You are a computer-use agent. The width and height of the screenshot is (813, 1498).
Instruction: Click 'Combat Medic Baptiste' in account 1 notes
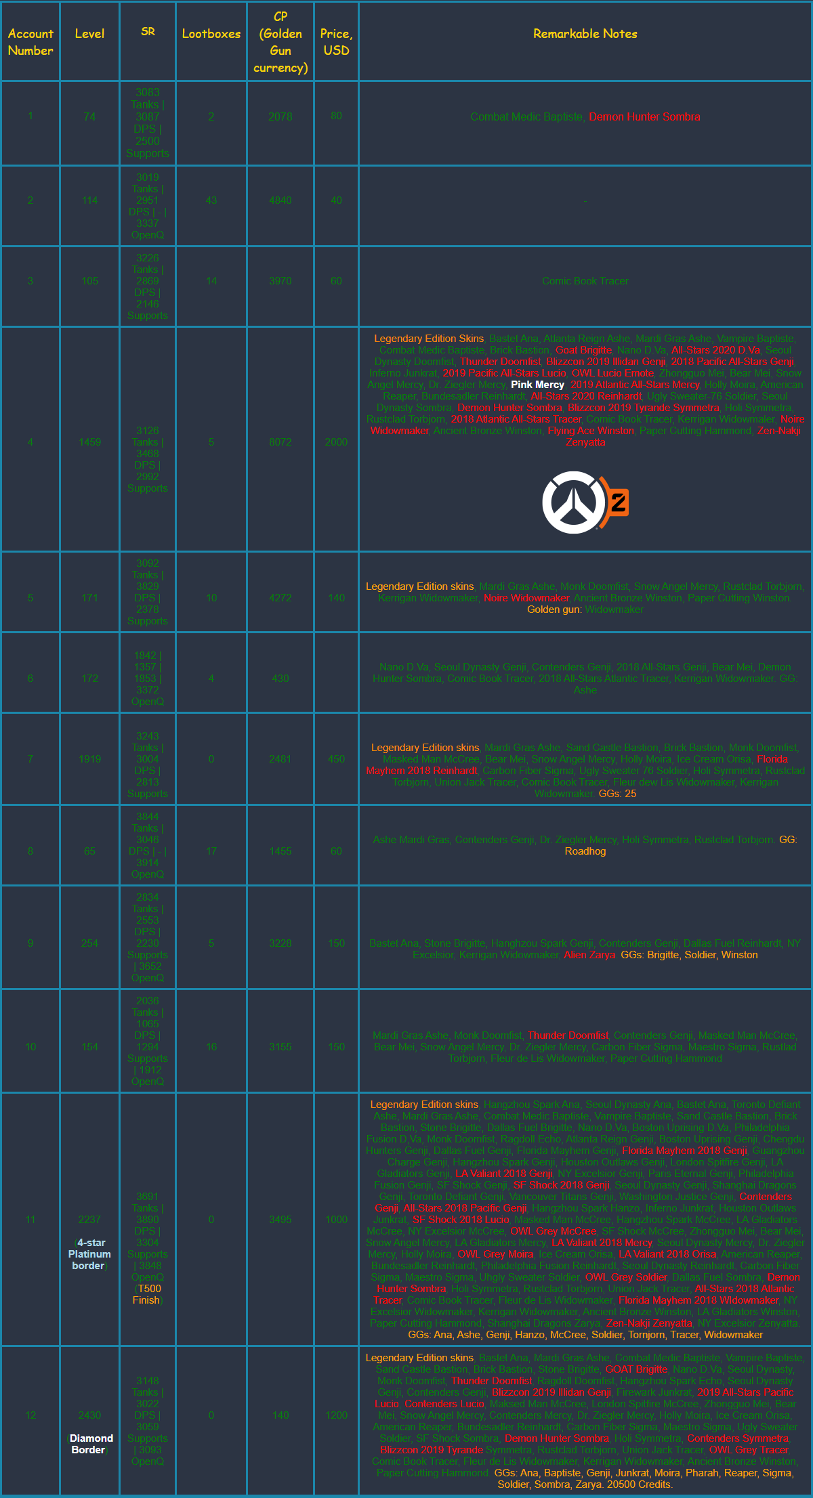(x=526, y=116)
